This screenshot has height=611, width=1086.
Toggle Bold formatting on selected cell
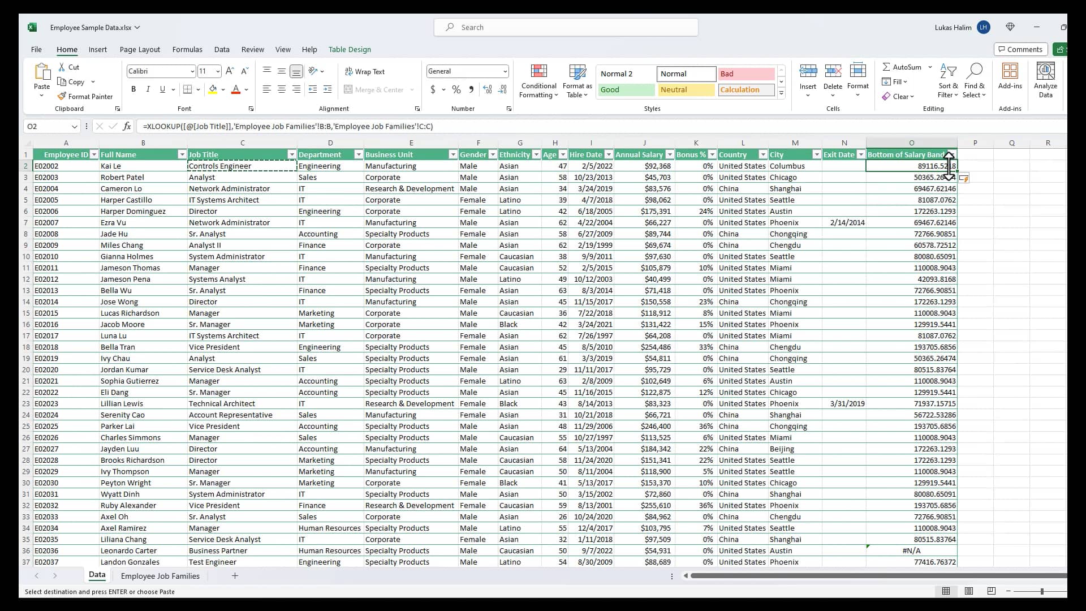coord(133,89)
